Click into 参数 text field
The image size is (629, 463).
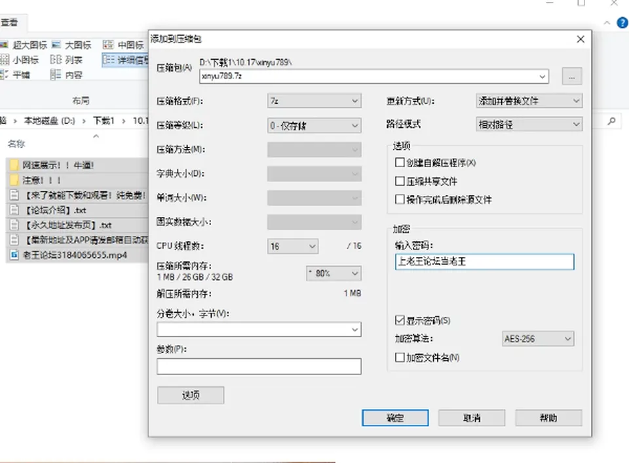pos(259,366)
